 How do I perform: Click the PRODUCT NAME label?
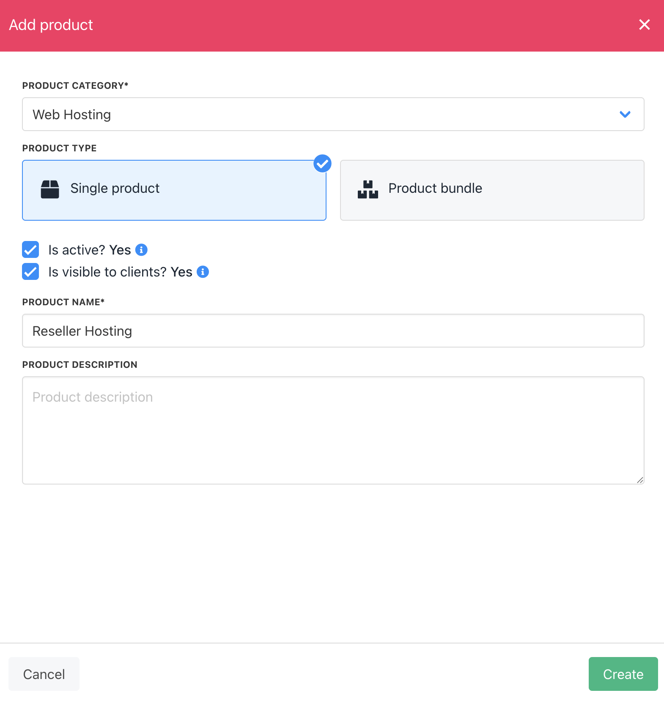click(63, 302)
